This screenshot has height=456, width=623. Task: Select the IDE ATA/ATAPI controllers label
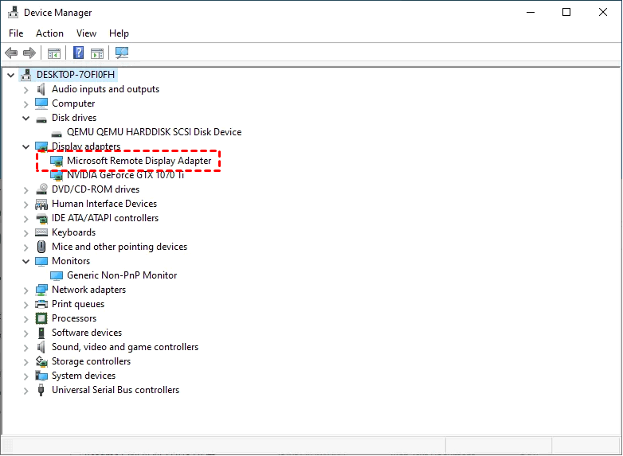coord(105,218)
